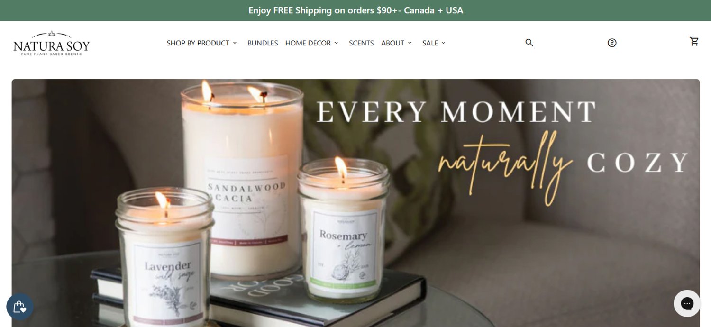Expand the Sale chevron arrow

[443, 43]
